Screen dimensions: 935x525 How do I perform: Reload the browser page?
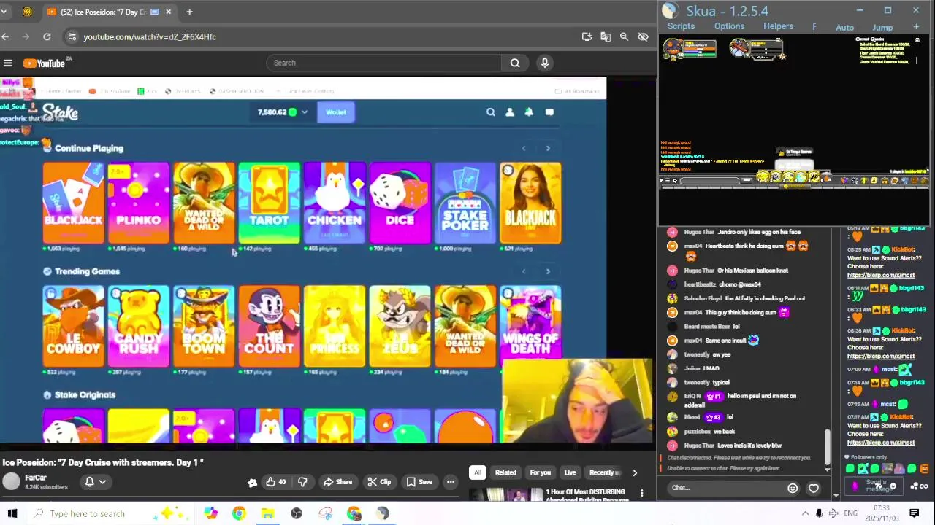tap(47, 36)
